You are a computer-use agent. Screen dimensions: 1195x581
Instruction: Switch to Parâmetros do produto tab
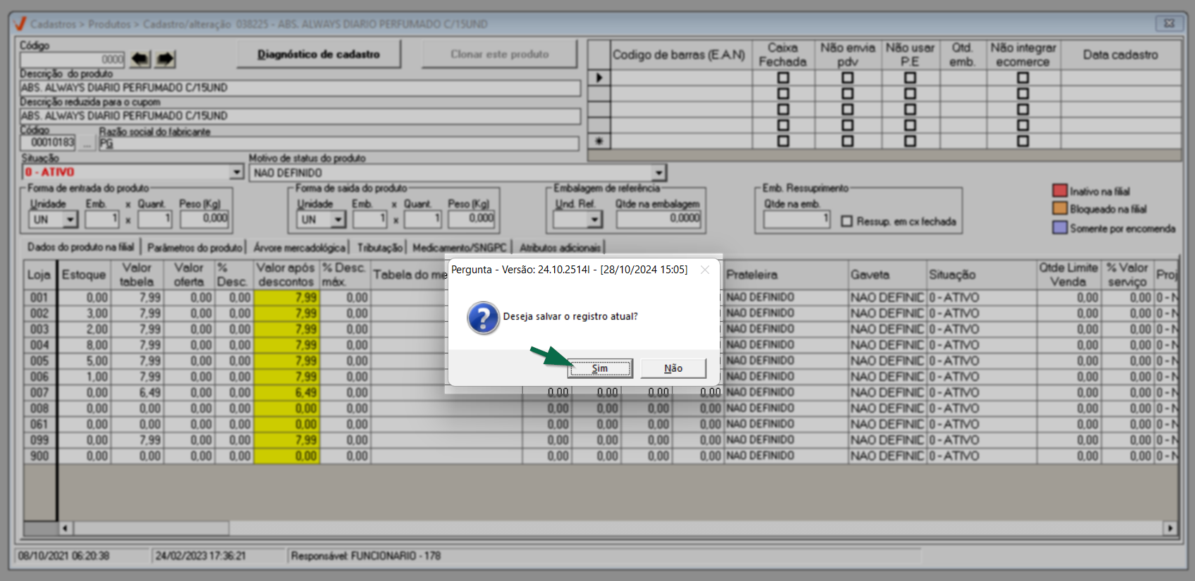(x=195, y=247)
